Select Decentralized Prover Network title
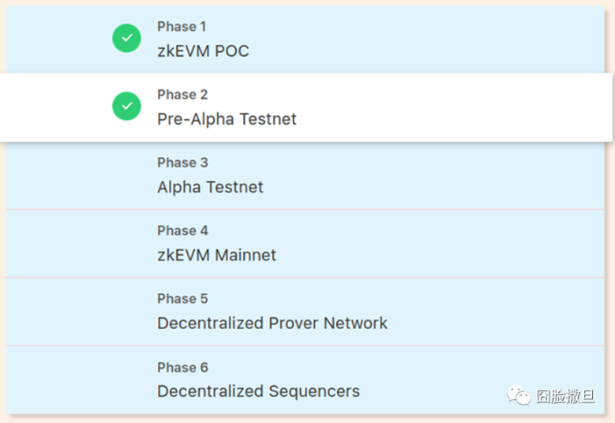615x423 pixels. point(272,323)
